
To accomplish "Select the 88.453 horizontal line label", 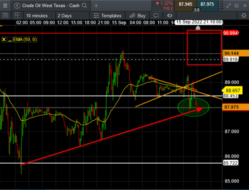I will tap(230, 96).
